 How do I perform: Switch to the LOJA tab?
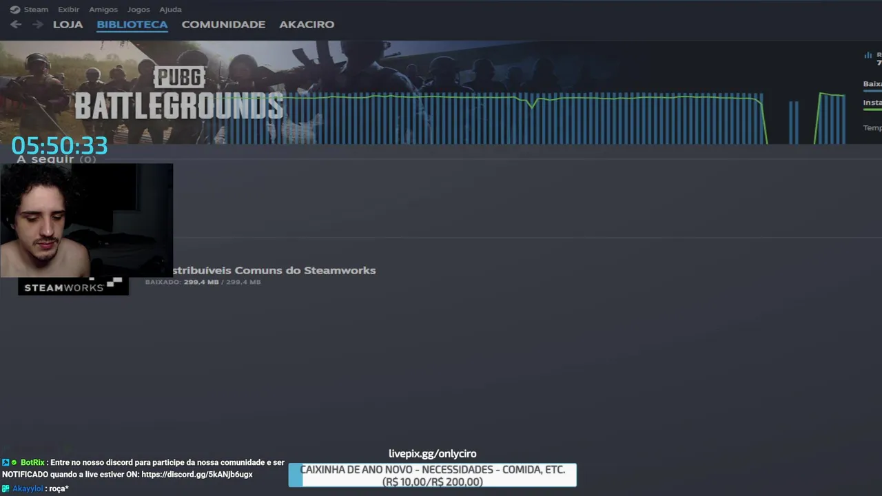[68, 24]
